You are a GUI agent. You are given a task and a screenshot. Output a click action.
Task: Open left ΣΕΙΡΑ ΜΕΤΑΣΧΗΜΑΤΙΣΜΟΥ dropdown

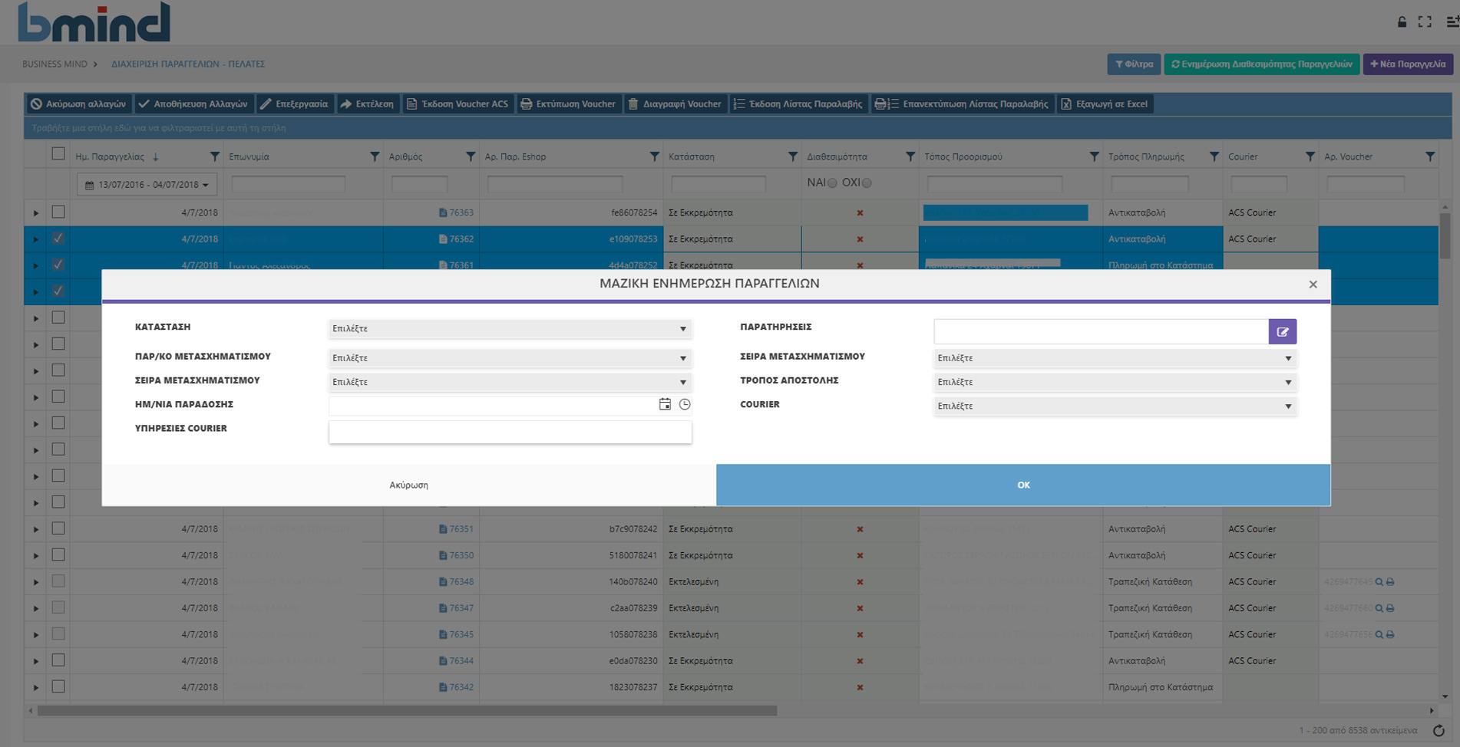click(510, 382)
